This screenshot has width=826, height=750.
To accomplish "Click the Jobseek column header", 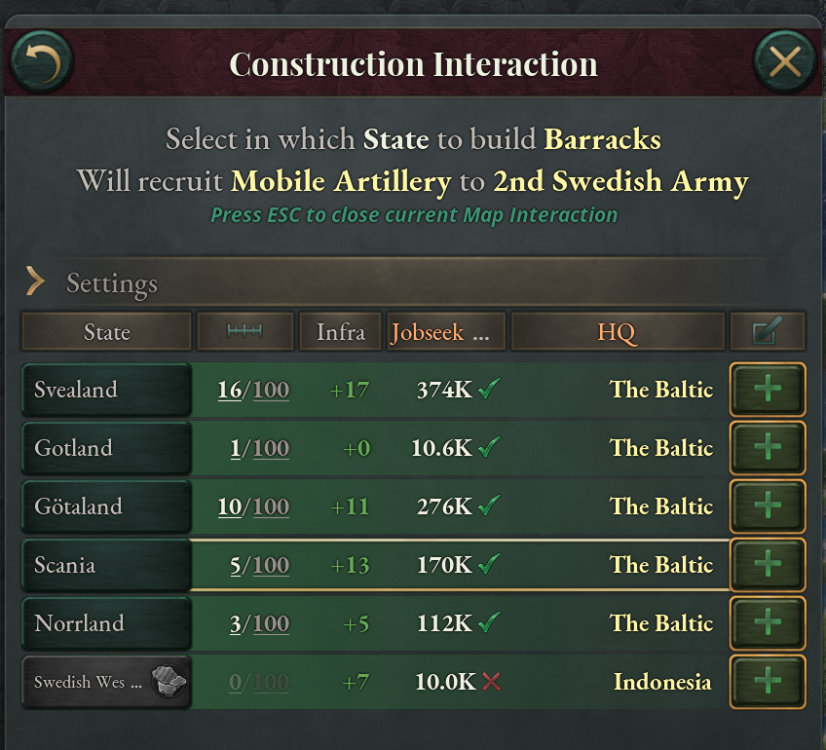I will pos(445,330).
